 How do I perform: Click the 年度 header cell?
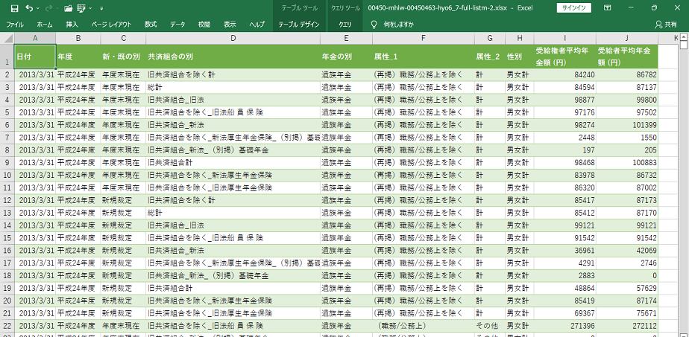pos(78,57)
